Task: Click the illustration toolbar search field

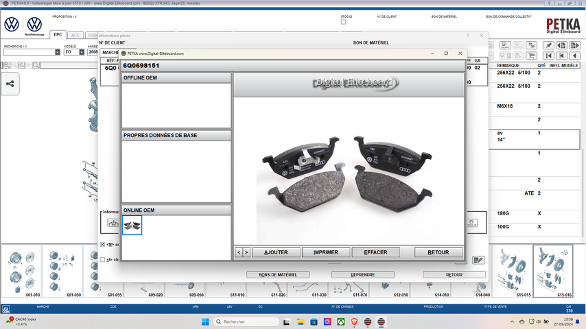Action: 69,65
